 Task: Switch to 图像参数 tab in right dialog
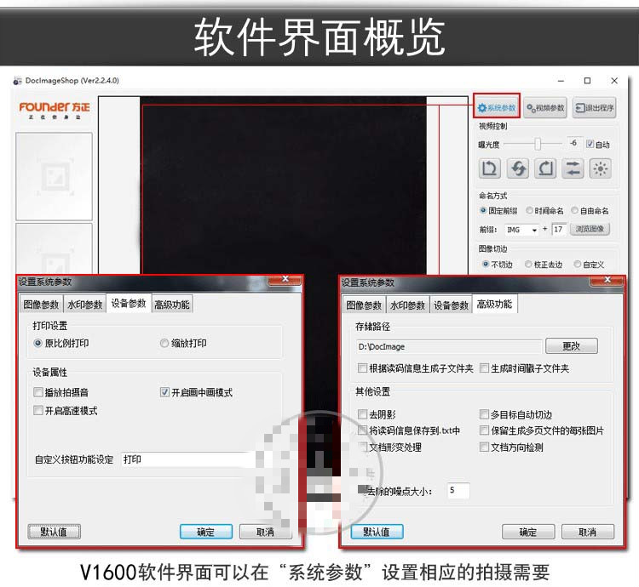tap(364, 305)
